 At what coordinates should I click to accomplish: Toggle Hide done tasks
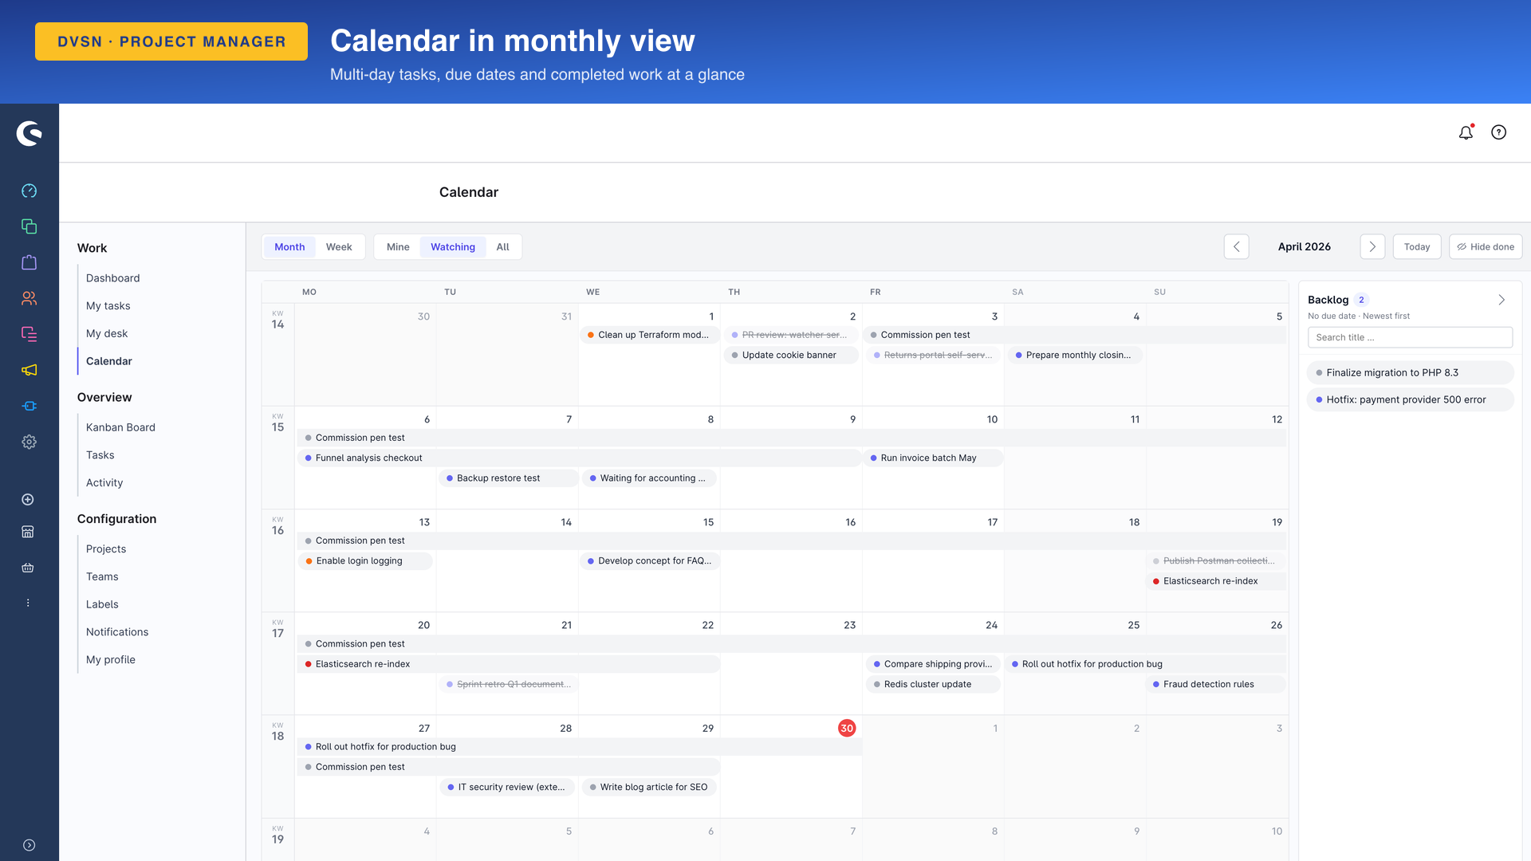coord(1486,246)
